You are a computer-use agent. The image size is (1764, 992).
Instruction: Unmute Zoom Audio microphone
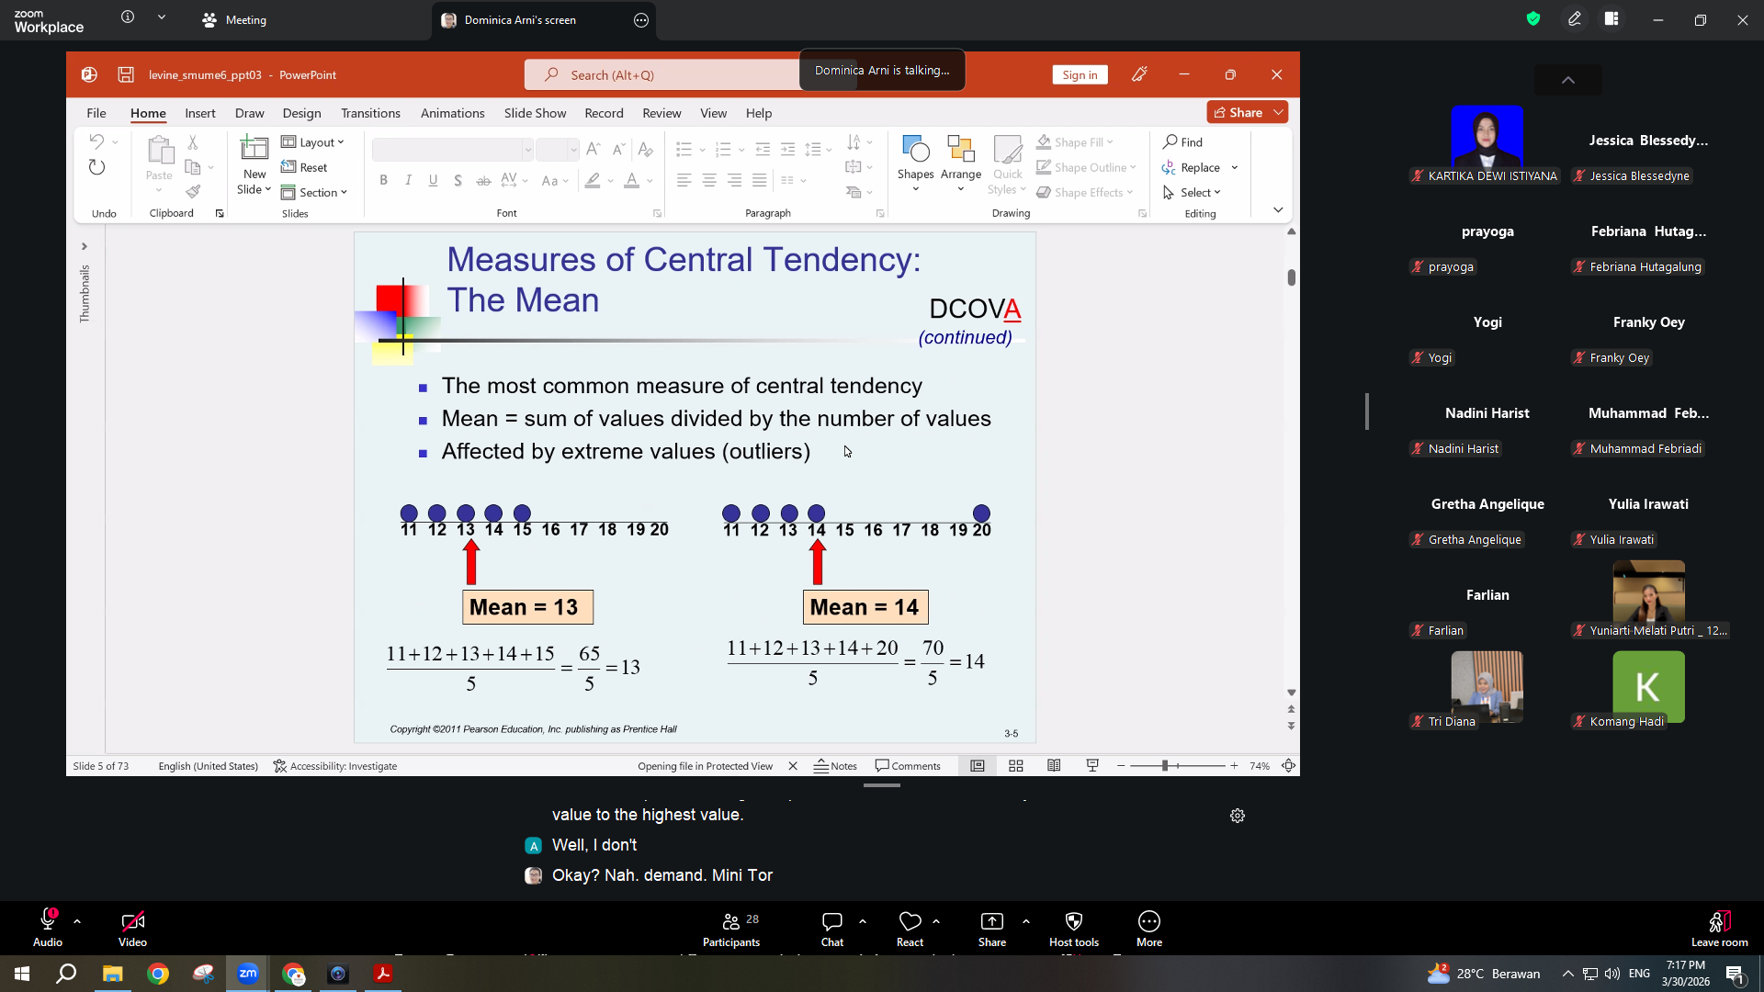48,929
